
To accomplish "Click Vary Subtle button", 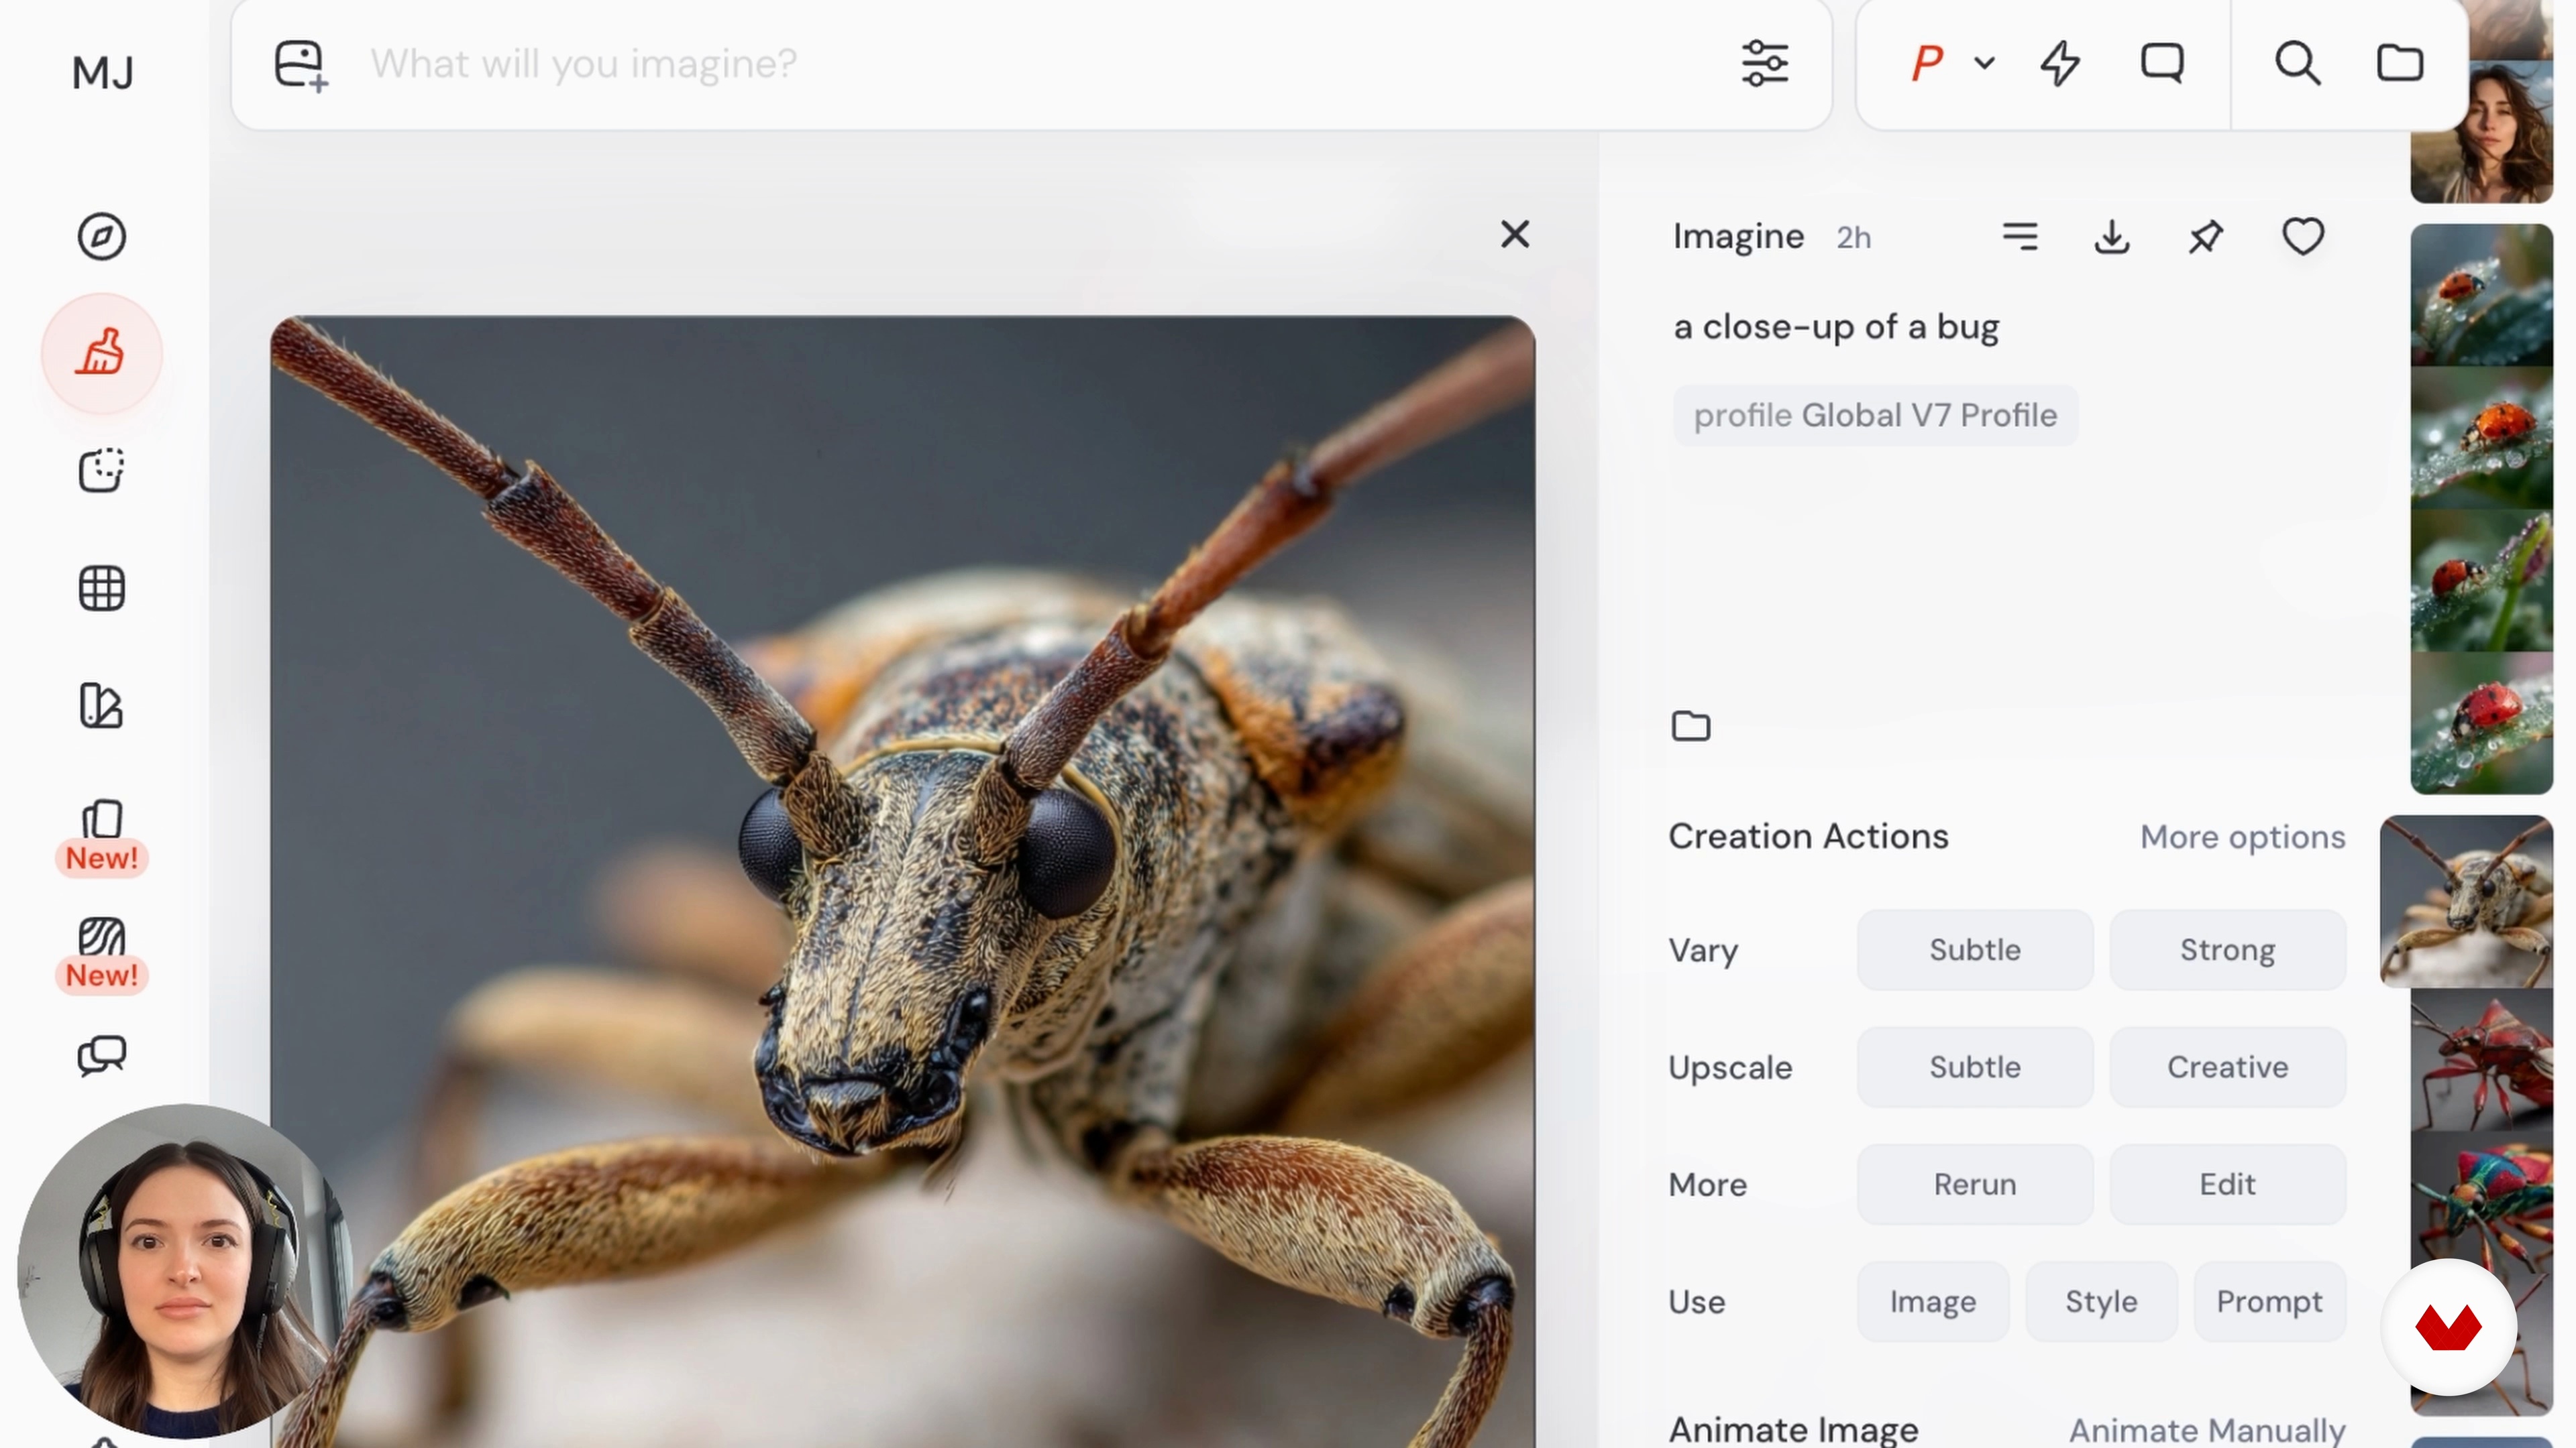I will click(1975, 949).
